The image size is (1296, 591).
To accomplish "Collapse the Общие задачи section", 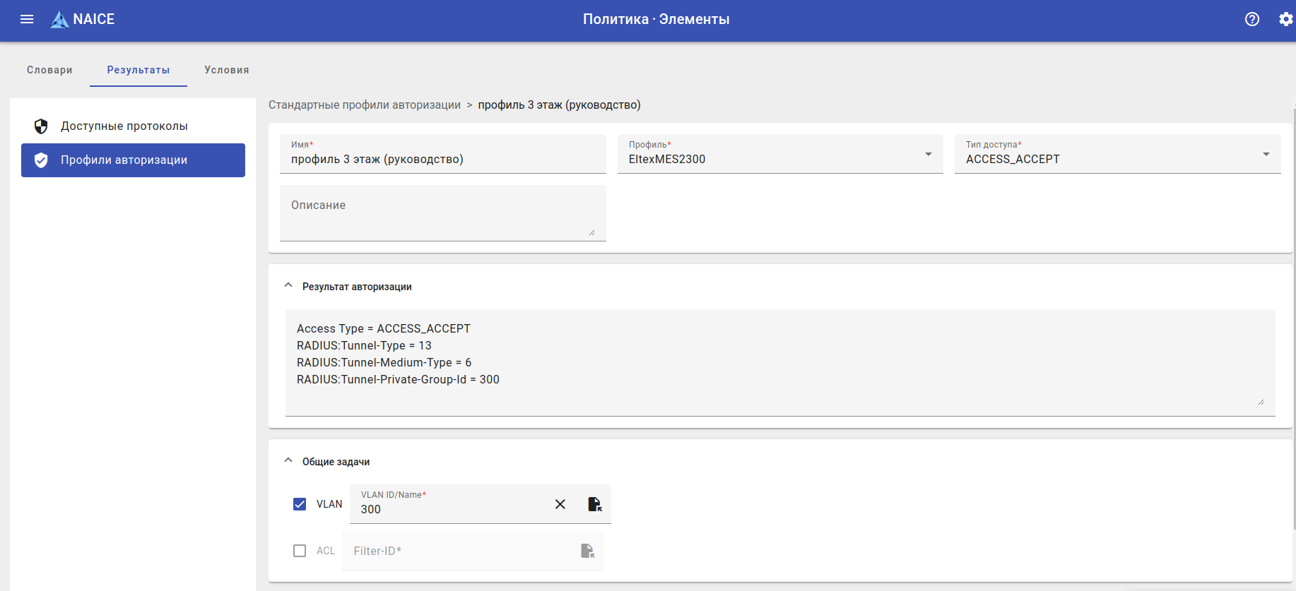I will [288, 460].
